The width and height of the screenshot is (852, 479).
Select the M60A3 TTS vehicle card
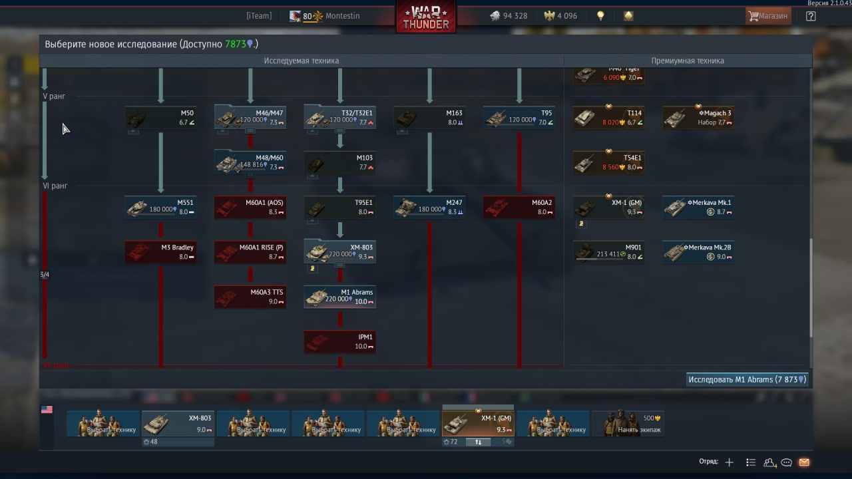[250, 297]
